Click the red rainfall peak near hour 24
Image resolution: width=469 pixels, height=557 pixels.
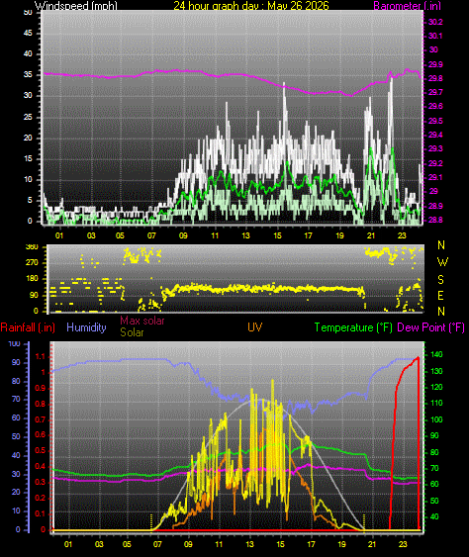coord(419,358)
